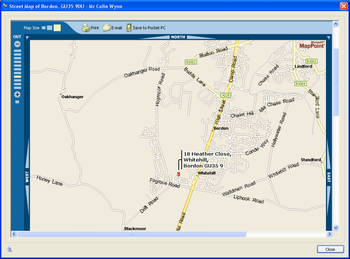This screenshot has width=350, height=259.
Task: Click the zoom in plus button
Action: pos(17,95)
